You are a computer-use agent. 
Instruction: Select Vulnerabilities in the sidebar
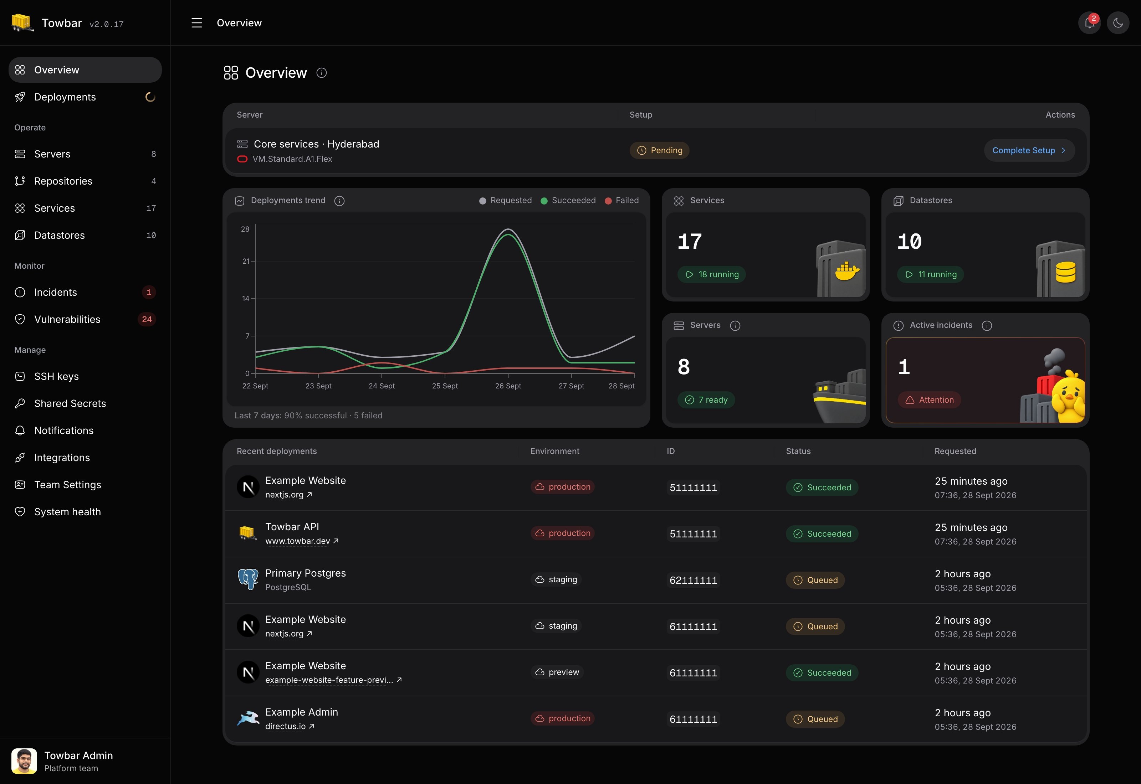pos(85,319)
